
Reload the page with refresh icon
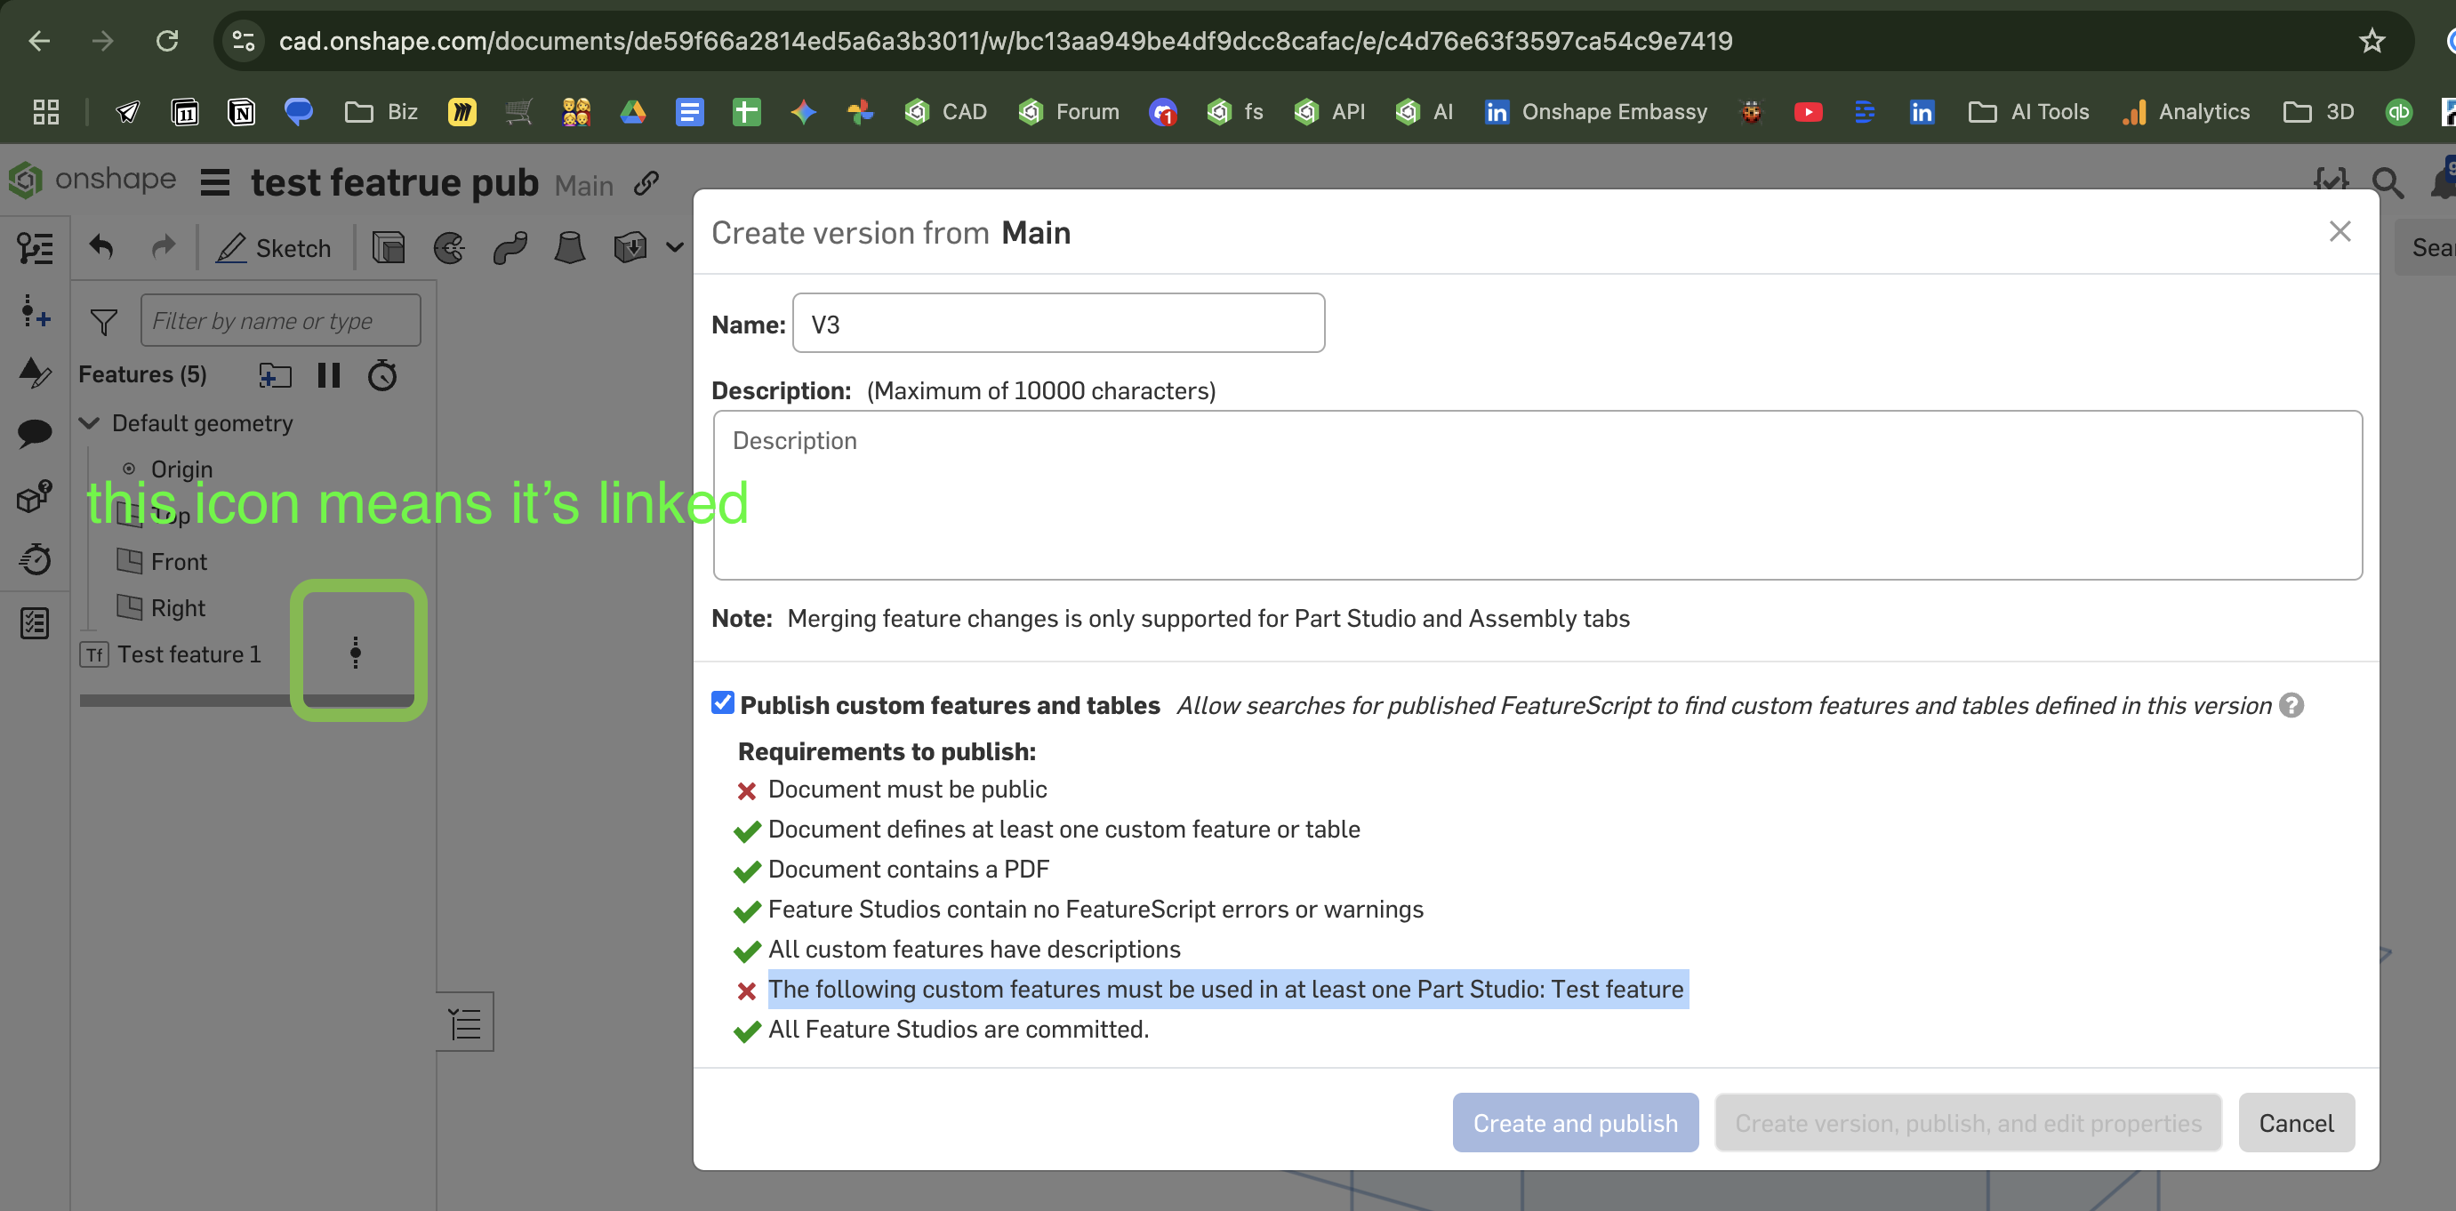tap(167, 41)
